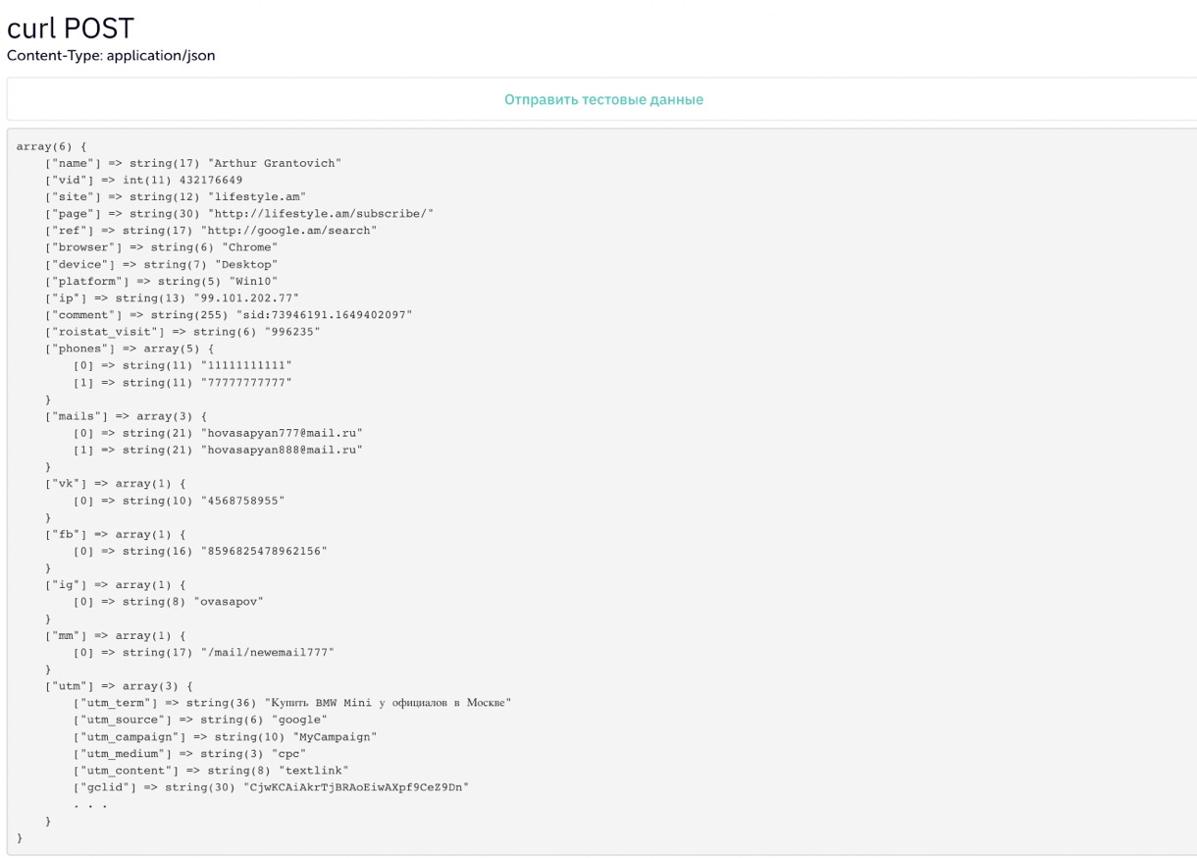Click the '. . .' ellipsis line

point(90,805)
